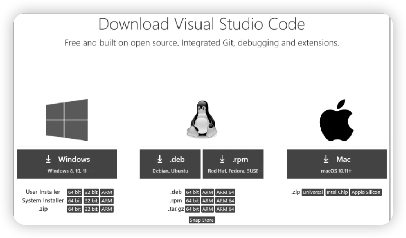Get Windows .zip 32 bit
406x238 pixels.
[91, 209]
